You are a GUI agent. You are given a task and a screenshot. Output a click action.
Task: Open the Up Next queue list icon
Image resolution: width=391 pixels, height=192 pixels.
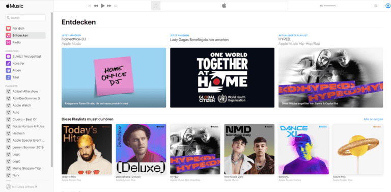point(376,6)
